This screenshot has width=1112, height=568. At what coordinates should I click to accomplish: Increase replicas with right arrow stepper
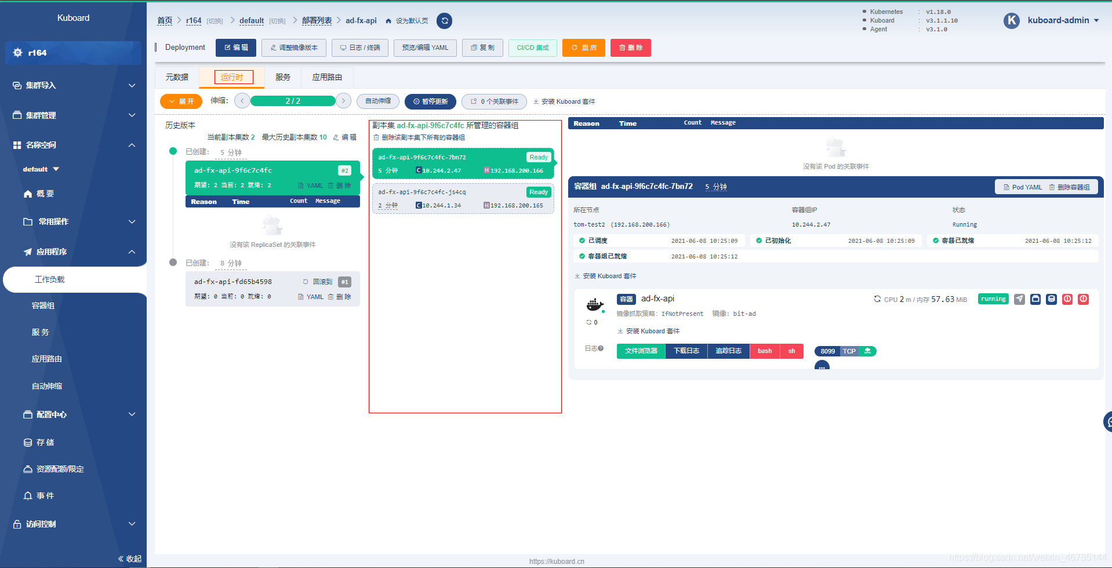343,101
